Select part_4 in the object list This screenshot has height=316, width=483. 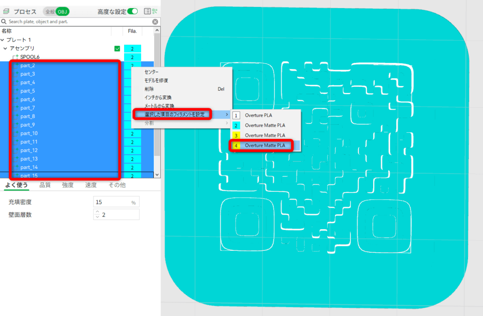click(27, 82)
